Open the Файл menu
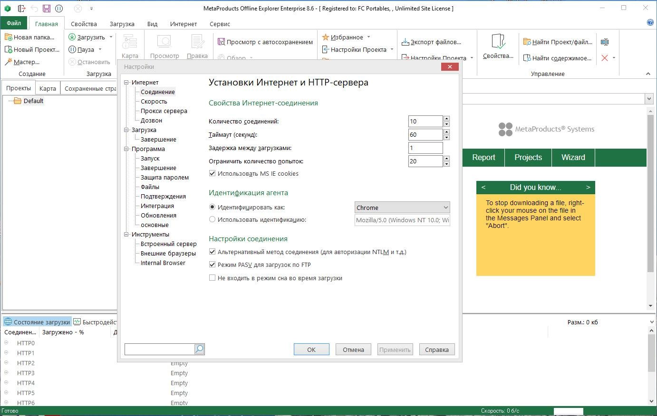The width and height of the screenshot is (657, 416). point(14,23)
